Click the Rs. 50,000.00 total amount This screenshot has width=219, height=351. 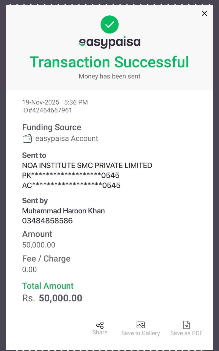(x=52, y=298)
